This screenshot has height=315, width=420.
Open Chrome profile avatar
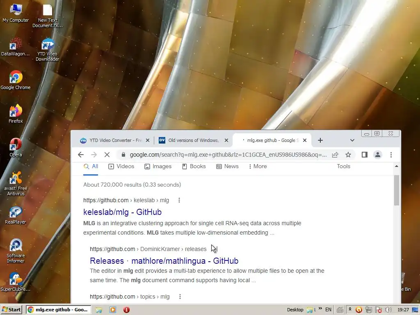click(x=378, y=155)
